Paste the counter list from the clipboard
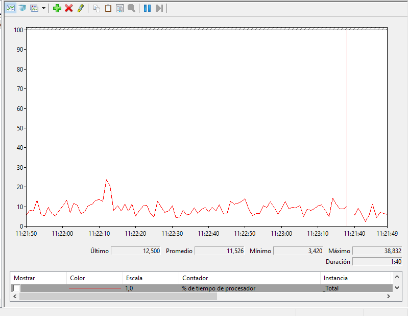The image size is (408, 316). tap(108, 8)
